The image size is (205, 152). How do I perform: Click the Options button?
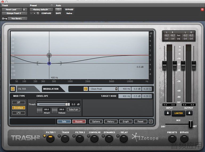pyautogui.click(x=96, y=121)
